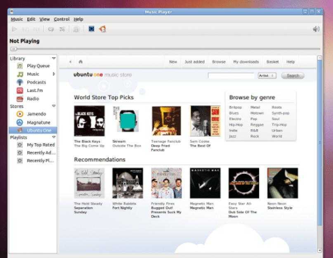Open the View menu
Viewport: 333px width, 258px height.
(x=45, y=19)
